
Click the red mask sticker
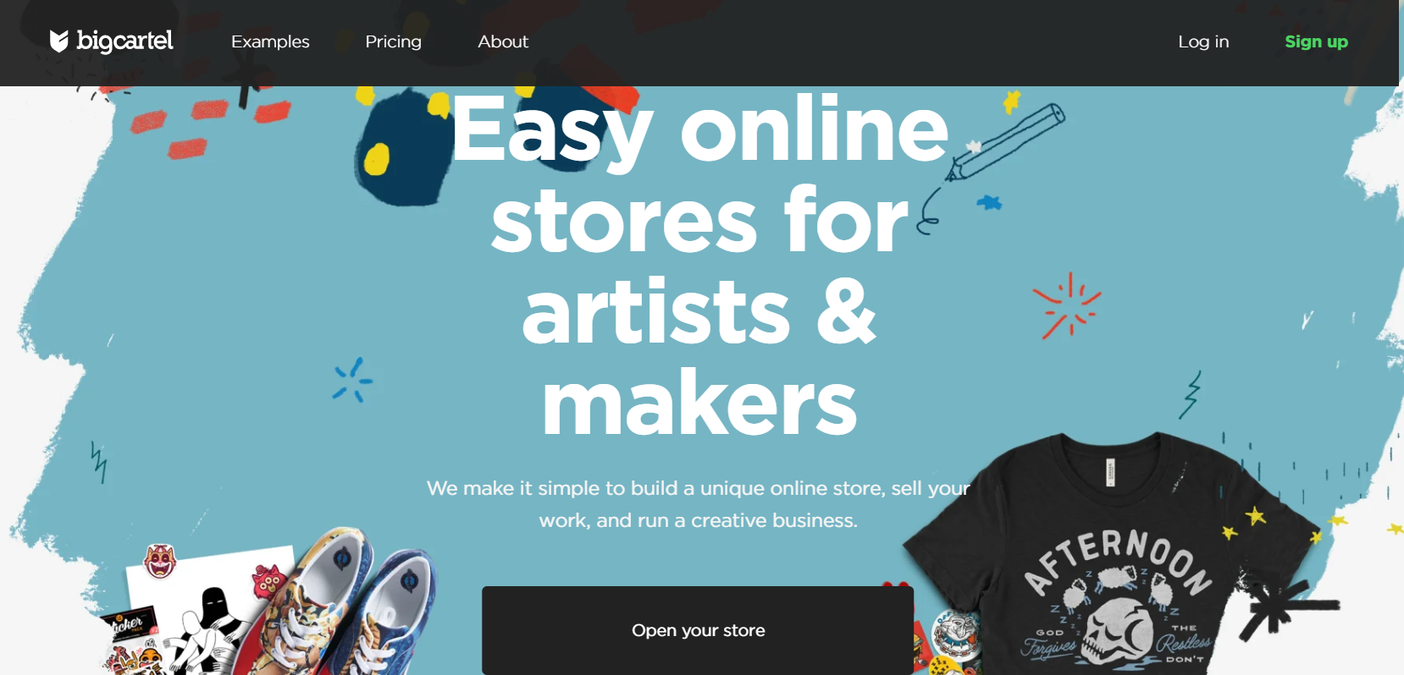160,561
